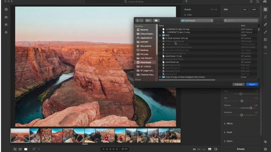Click the back arrow in file dialog
271x152 pixels.
click(138, 21)
